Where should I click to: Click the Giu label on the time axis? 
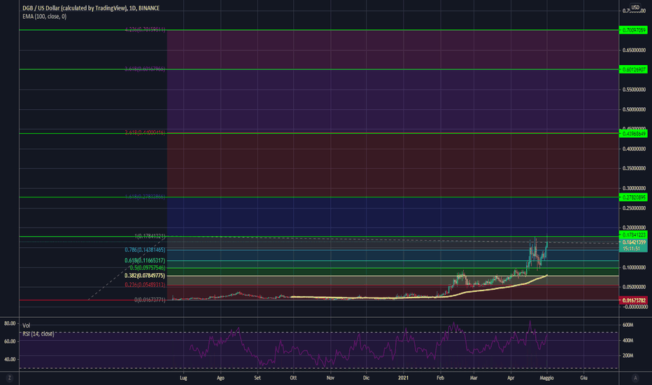[x=584, y=378]
